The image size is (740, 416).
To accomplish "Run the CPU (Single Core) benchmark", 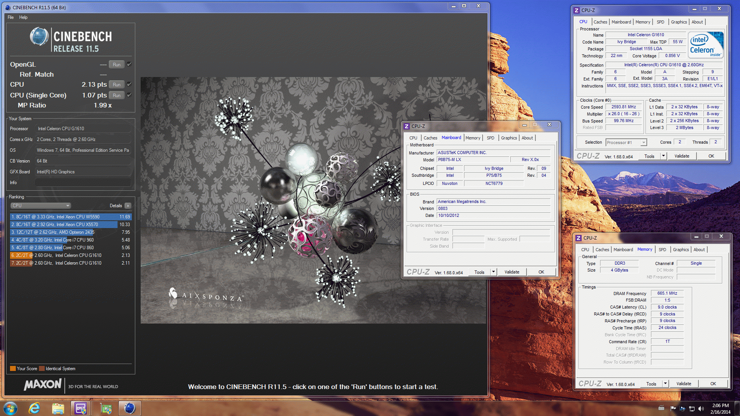I will (116, 95).
